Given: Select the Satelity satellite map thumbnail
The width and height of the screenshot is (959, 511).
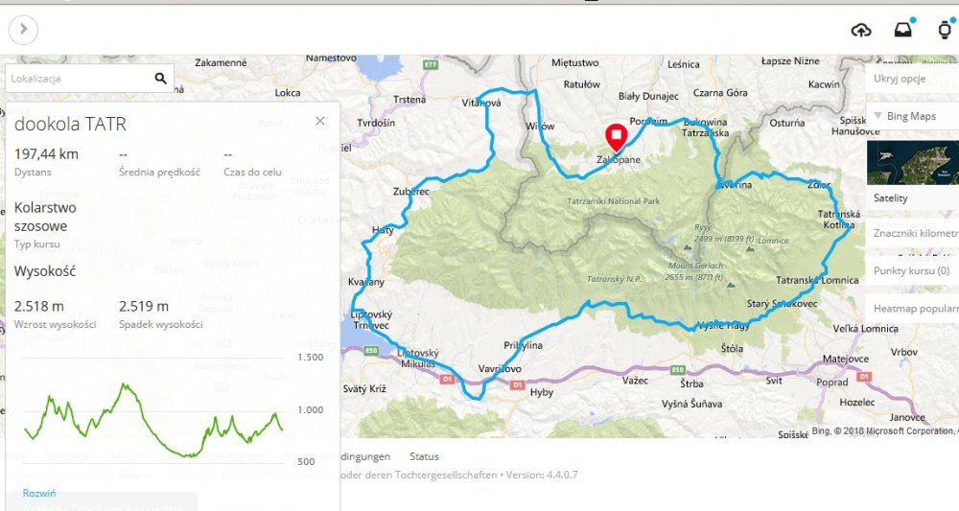Looking at the screenshot, I should (x=912, y=163).
